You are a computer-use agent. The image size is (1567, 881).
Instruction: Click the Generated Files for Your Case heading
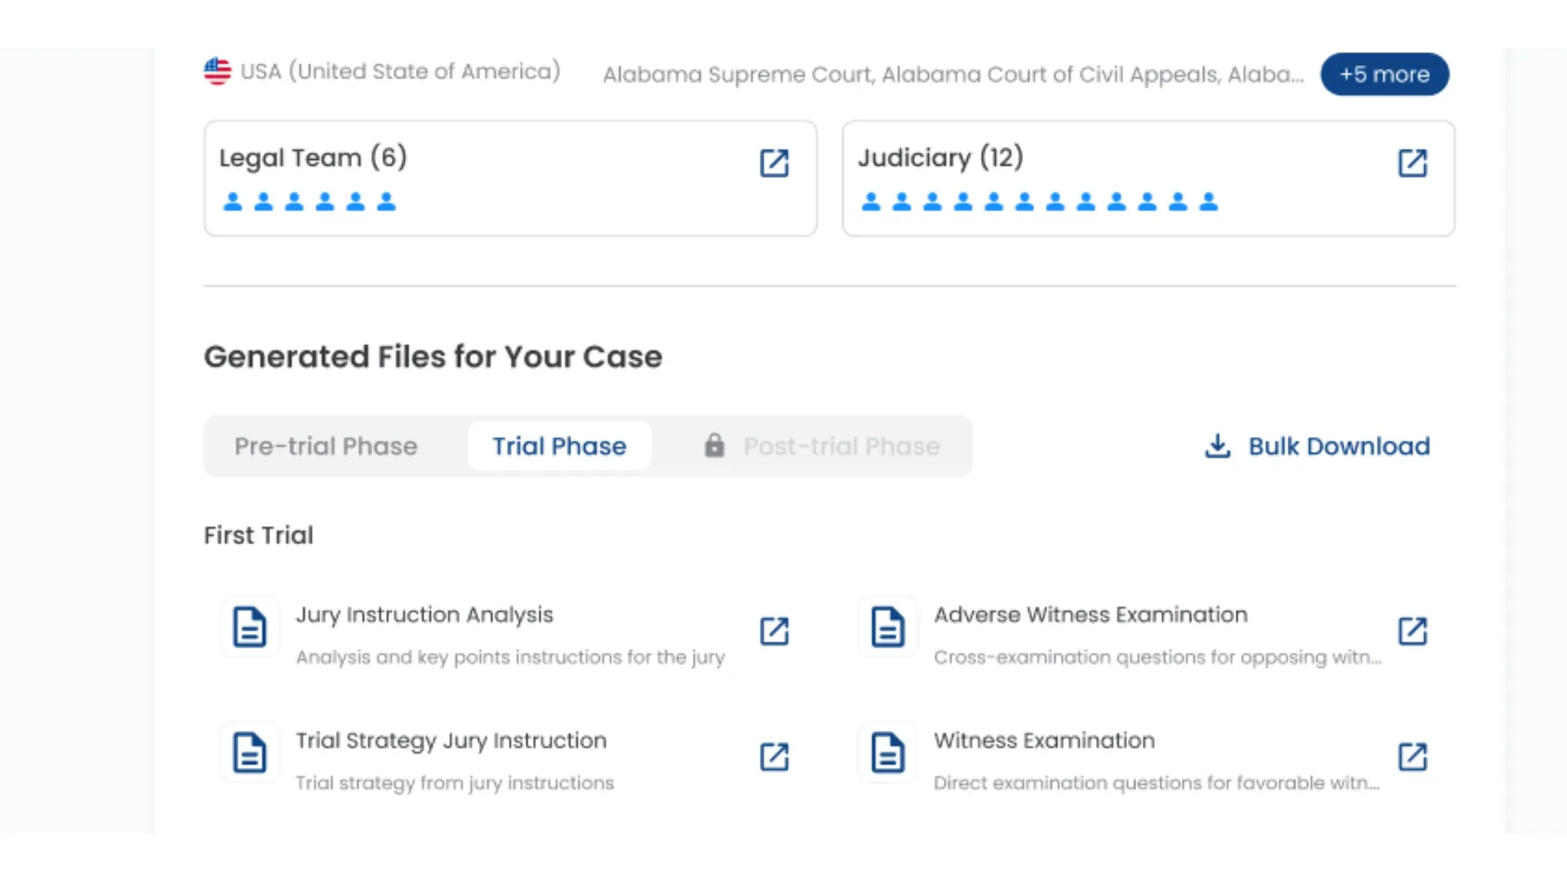pos(433,357)
